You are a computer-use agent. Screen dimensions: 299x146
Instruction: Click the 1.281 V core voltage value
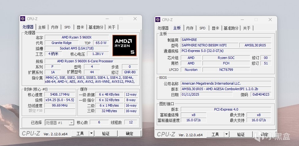98,54
